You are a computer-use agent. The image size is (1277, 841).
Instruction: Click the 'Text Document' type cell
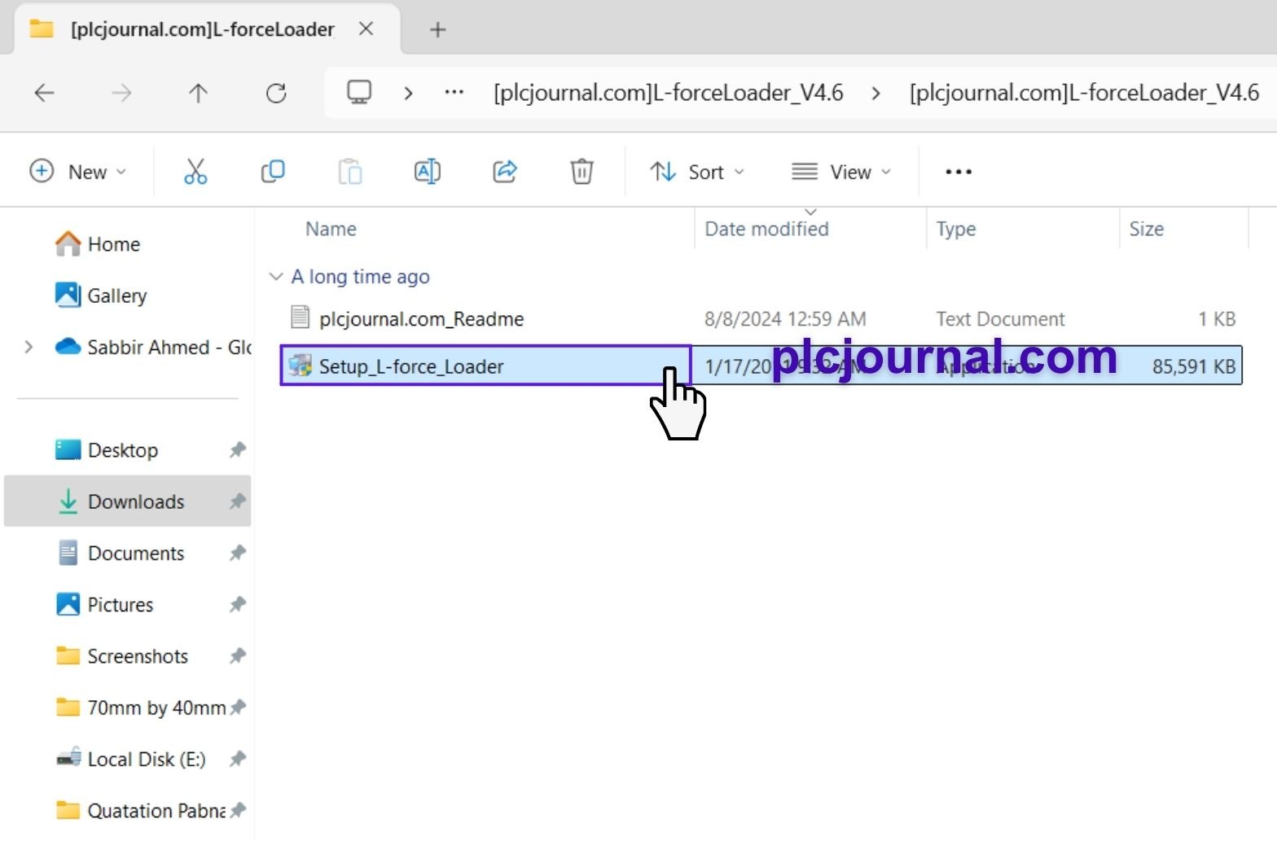[1000, 319]
